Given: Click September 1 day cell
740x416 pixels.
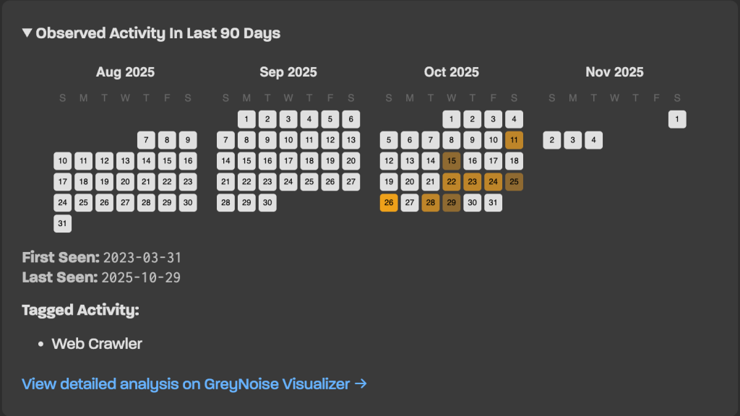Looking at the screenshot, I should coord(247,119).
